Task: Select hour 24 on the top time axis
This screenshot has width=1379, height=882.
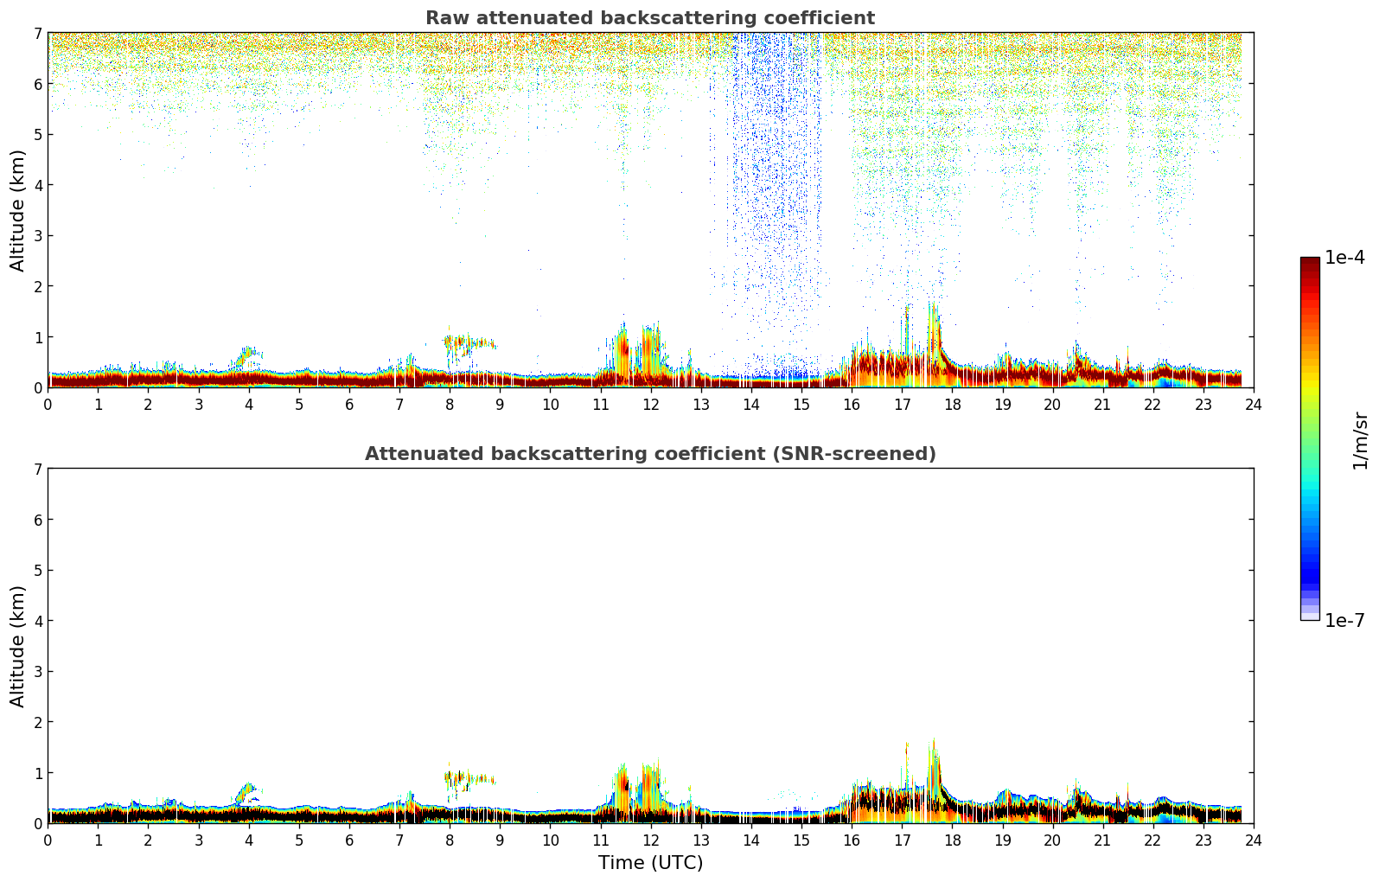Action: click(1253, 405)
